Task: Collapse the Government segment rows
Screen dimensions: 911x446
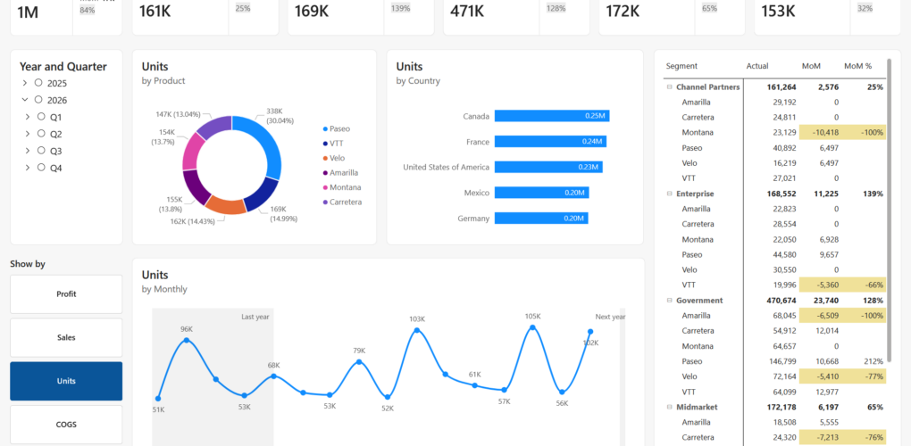Action: 668,301
